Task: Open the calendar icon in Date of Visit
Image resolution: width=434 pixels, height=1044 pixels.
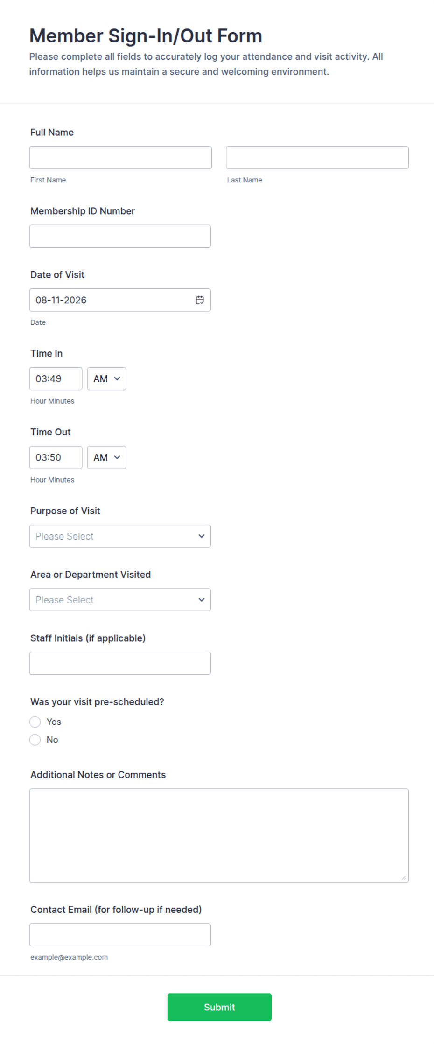Action: [200, 300]
